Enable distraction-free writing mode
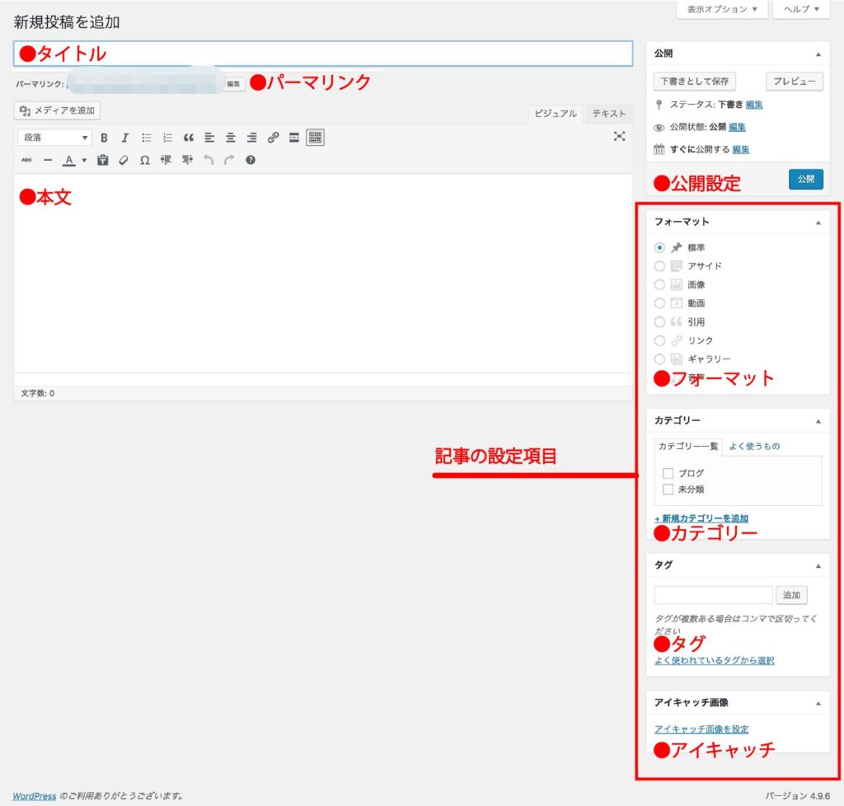Image resolution: width=844 pixels, height=806 pixels. [x=619, y=137]
